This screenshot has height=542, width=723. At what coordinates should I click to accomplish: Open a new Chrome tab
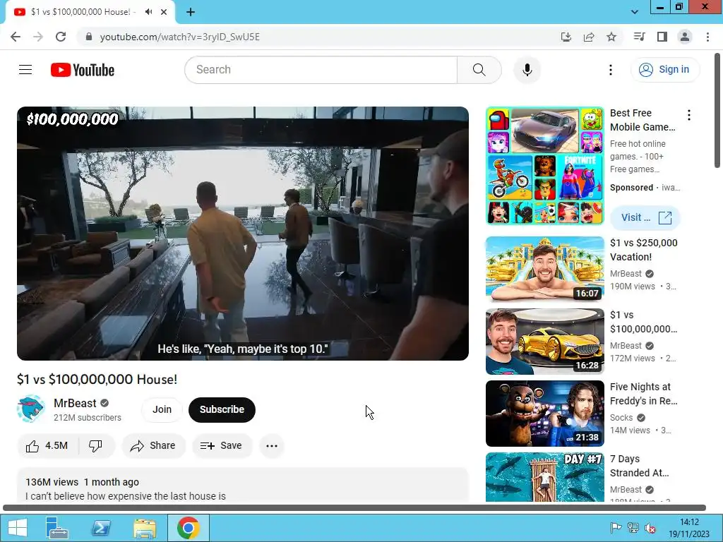191,12
